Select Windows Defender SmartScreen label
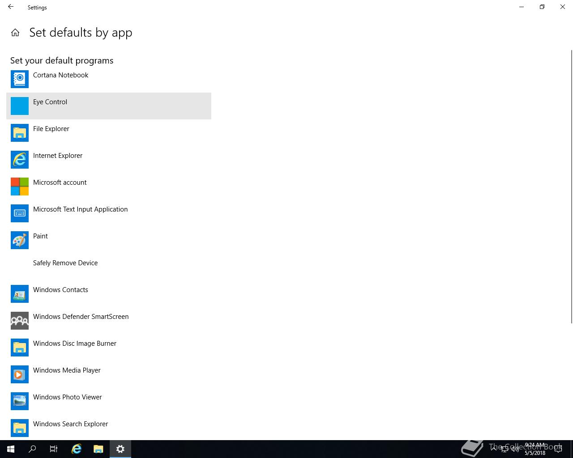The height and width of the screenshot is (458, 573). tap(81, 317)
